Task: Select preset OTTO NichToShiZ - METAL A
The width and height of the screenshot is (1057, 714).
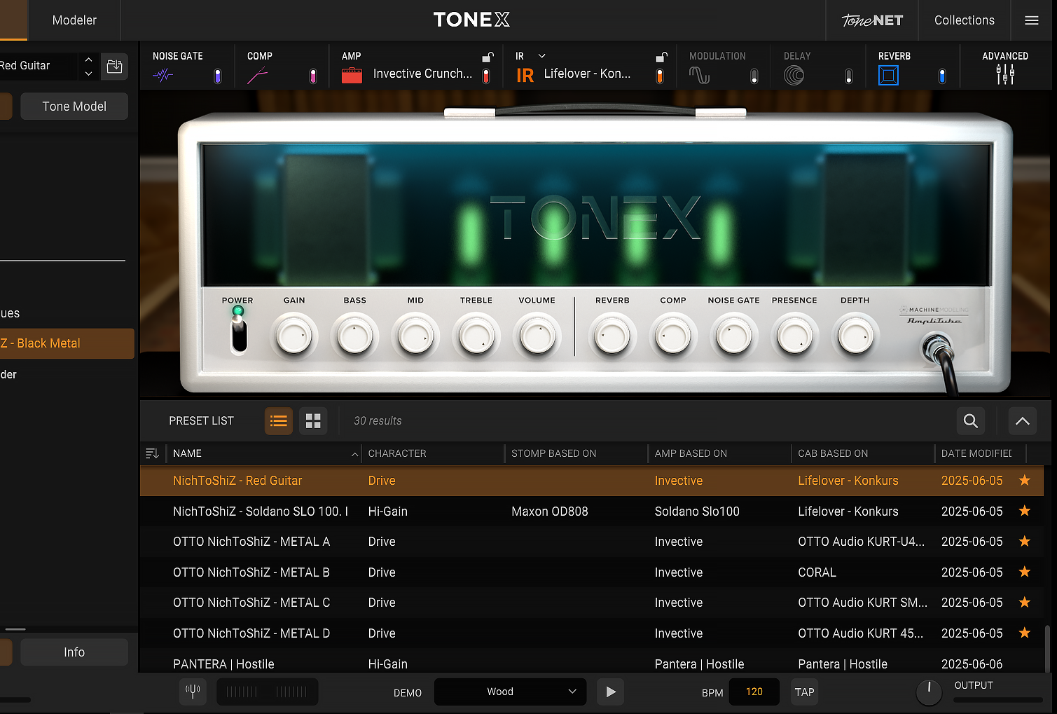Action: point(592,542)
